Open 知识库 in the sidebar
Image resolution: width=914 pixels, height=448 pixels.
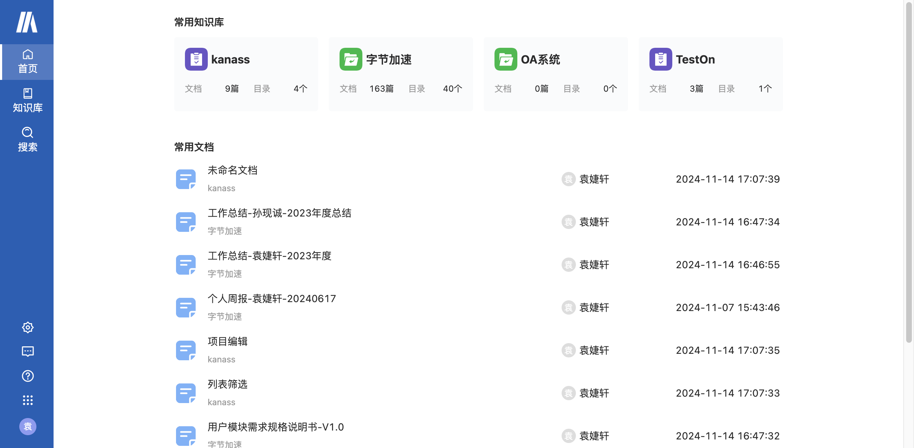[27, 100]
